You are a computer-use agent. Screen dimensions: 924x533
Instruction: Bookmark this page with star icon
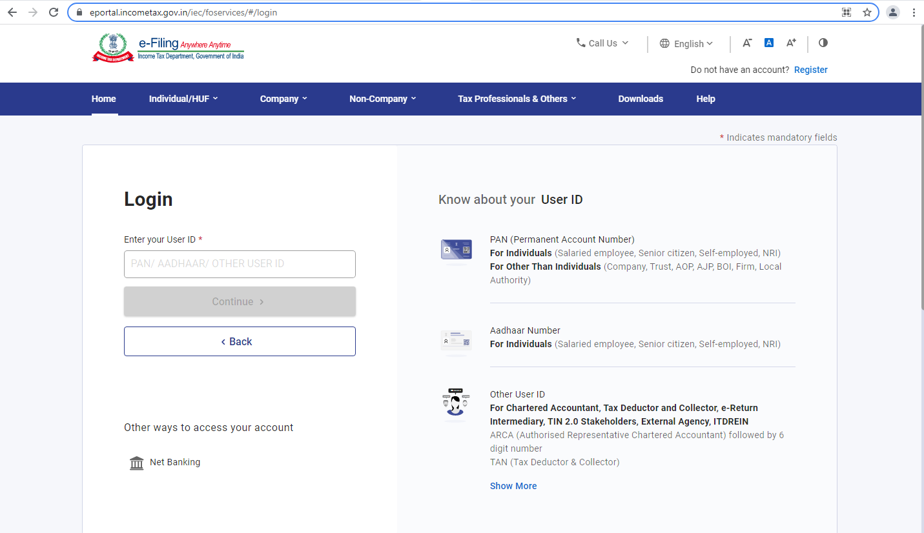tap(867, 12)
